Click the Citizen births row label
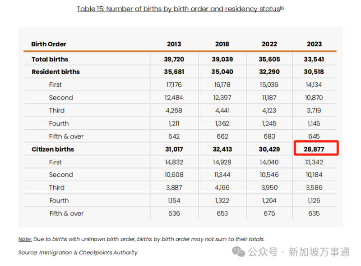361x266 pixels. 53,149
